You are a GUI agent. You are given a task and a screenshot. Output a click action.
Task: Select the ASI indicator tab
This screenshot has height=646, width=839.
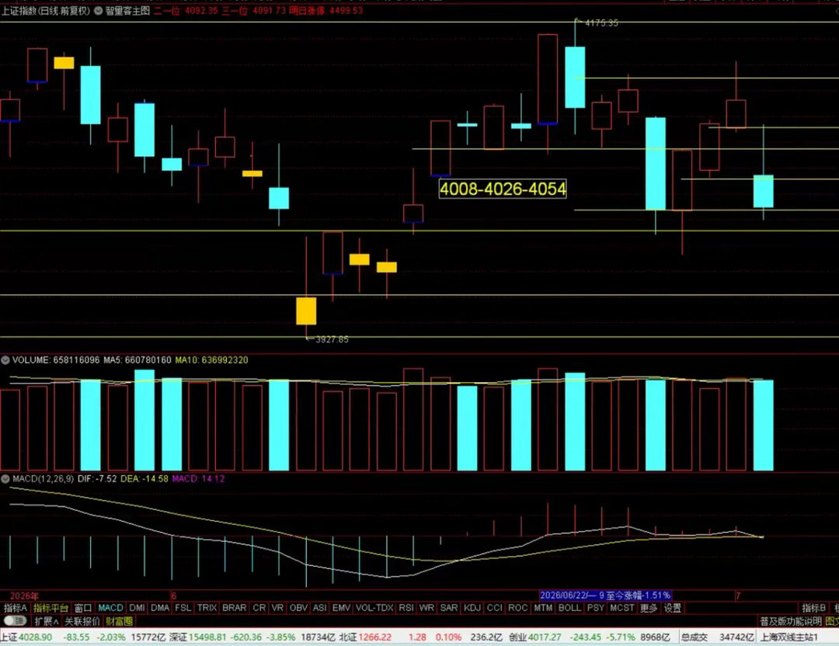[319, 608]
